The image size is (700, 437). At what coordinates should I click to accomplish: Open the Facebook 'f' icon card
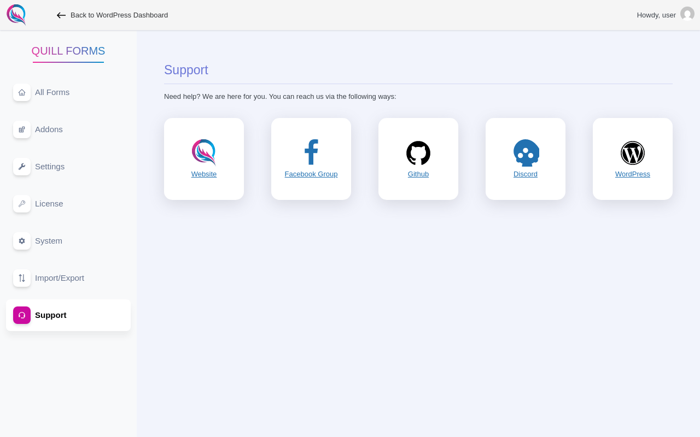[311, 152]
